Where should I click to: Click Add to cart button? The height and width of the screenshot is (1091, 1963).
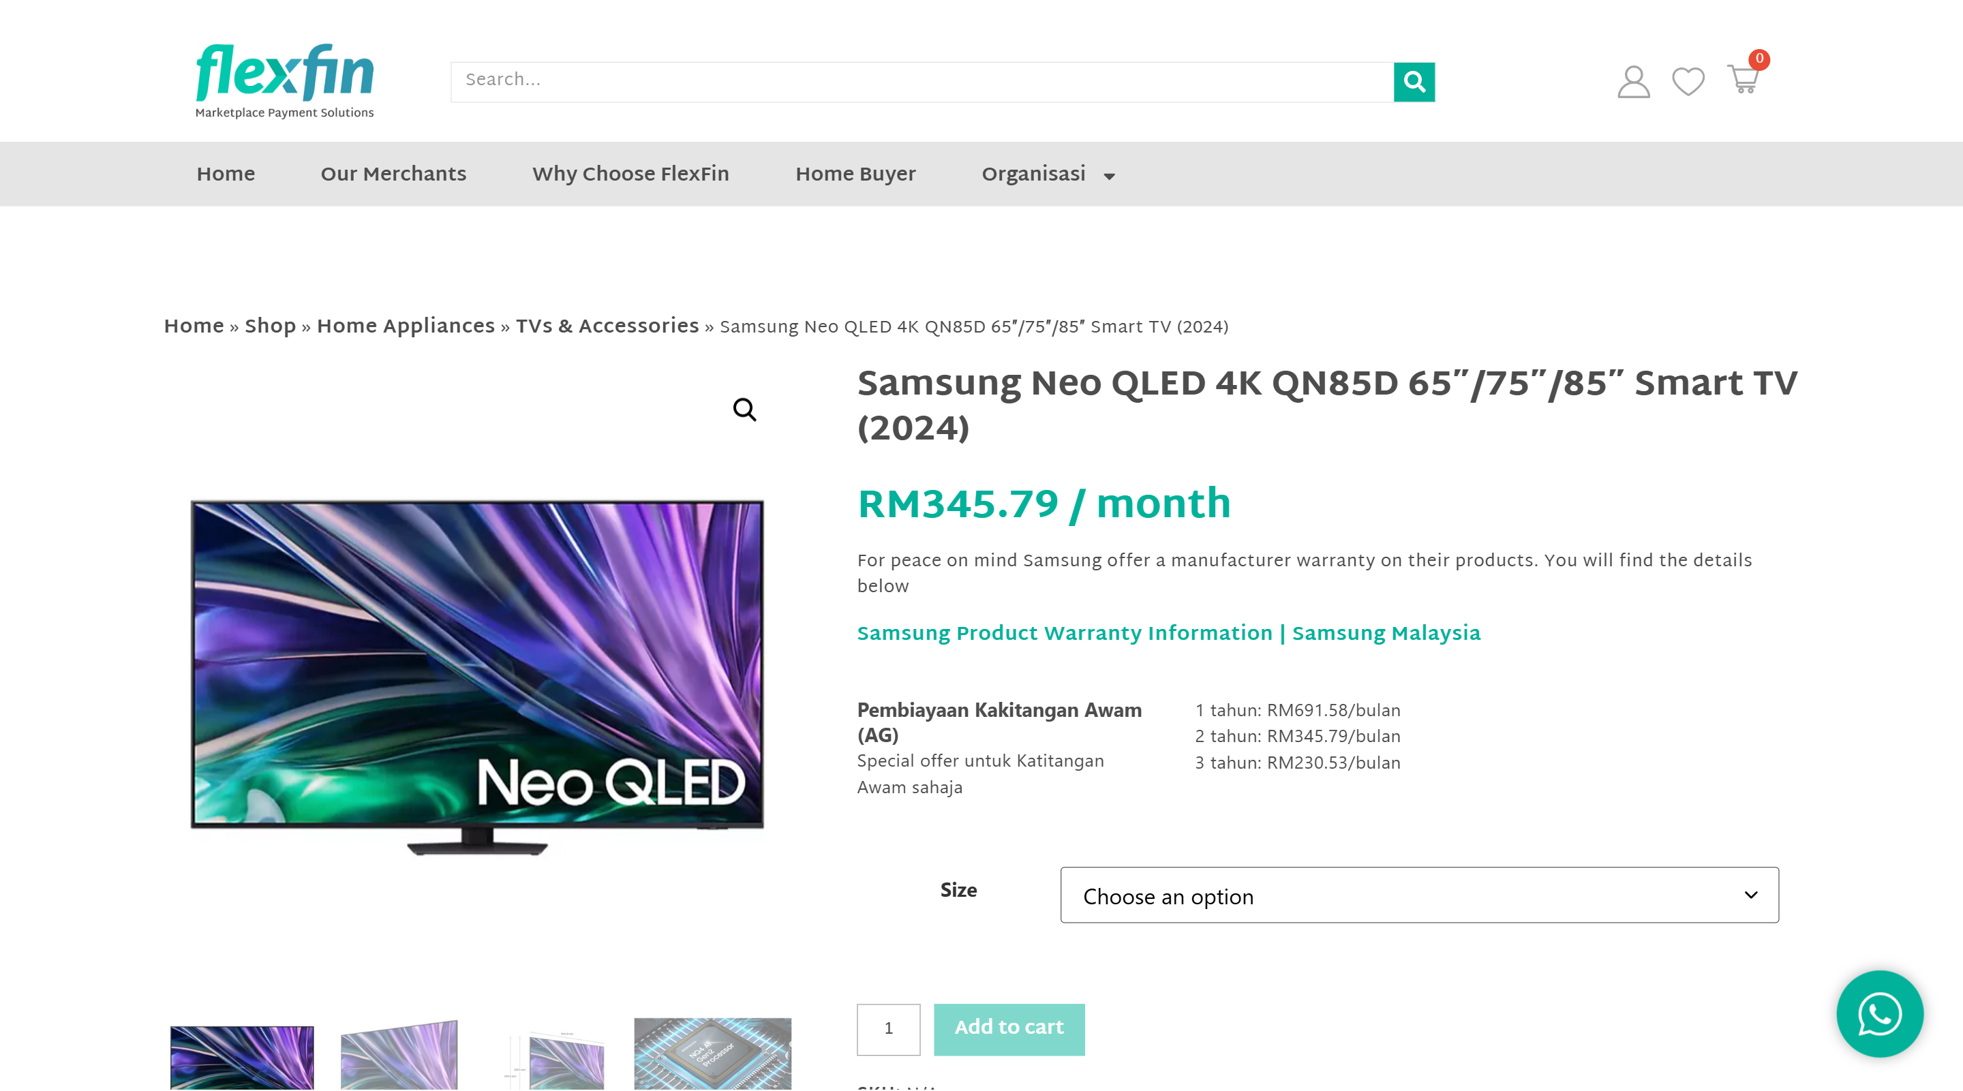click(1009, 1028)
